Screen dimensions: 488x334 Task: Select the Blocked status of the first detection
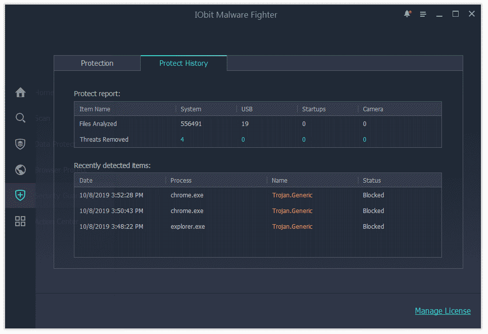pyautogui.click(x=373, y=195)
